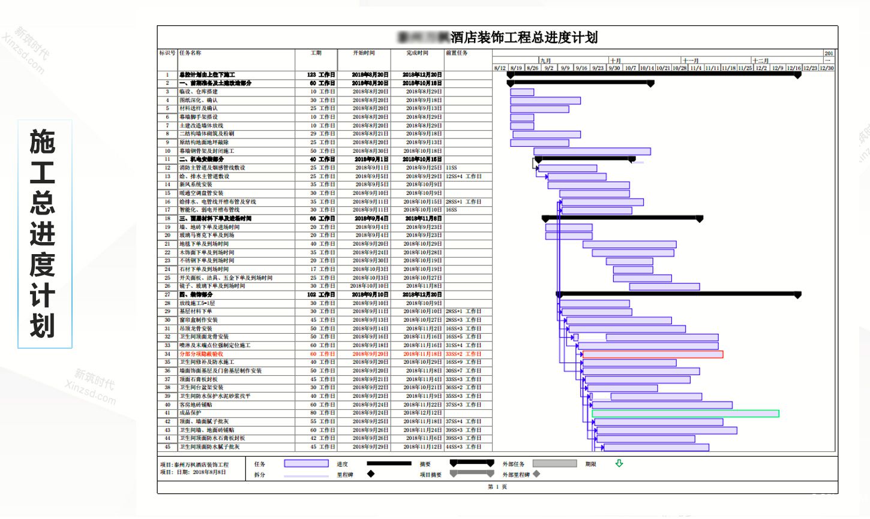Click the black 进度 progress bar in legend
The height and width of the screenshot is (519, 870).
[389, 463]
